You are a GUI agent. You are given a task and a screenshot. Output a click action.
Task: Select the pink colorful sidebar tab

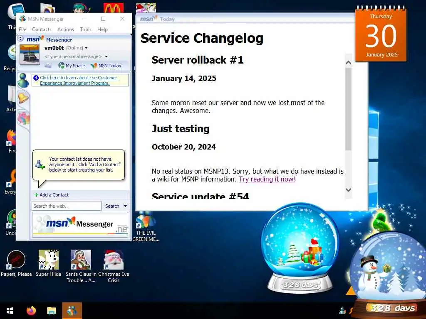(23, 118)
